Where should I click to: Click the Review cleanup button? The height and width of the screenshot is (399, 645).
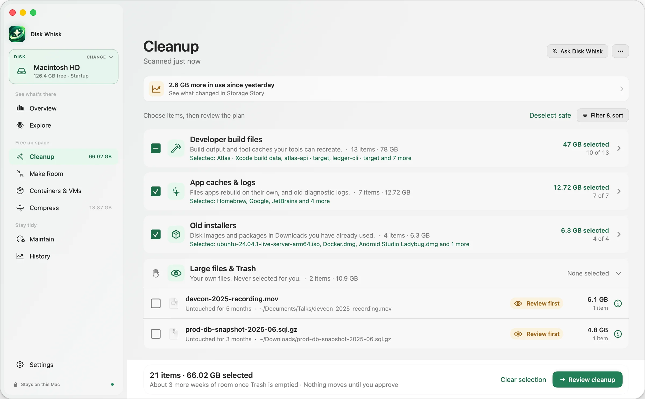pos(587,380)
